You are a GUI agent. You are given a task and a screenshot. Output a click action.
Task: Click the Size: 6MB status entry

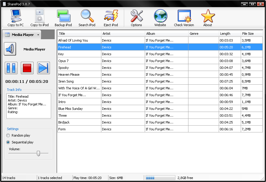tap(116, 178)
